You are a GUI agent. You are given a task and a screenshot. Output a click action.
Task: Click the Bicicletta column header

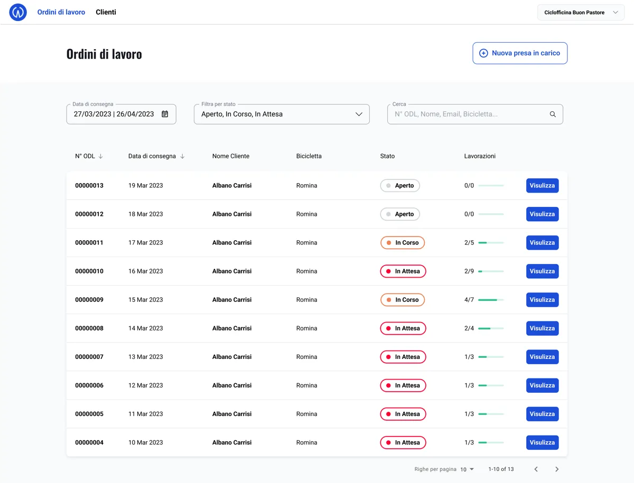[309, 156]
